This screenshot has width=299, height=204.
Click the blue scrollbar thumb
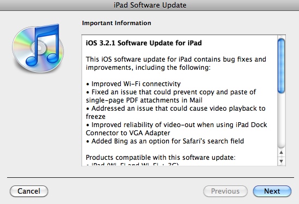[282, 66]
